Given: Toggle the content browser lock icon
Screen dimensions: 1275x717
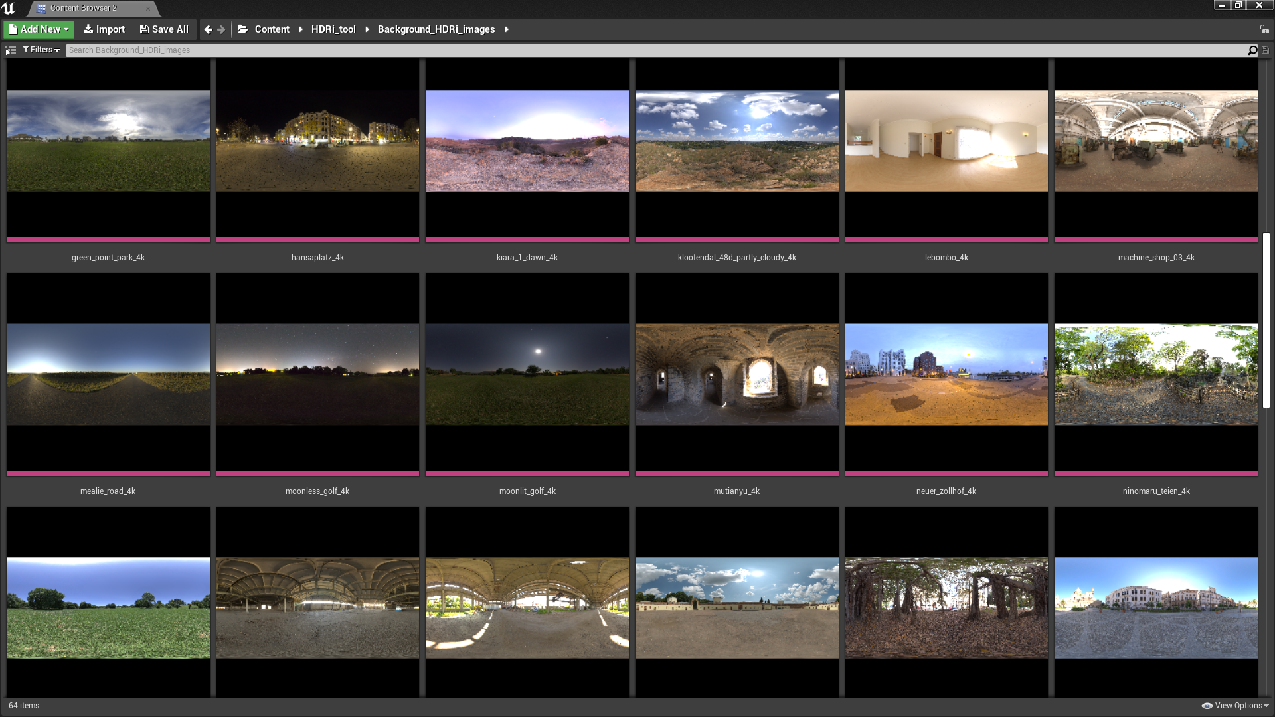Looking at the screenshot, I should pyautogui.click(x=1264, y=29).
